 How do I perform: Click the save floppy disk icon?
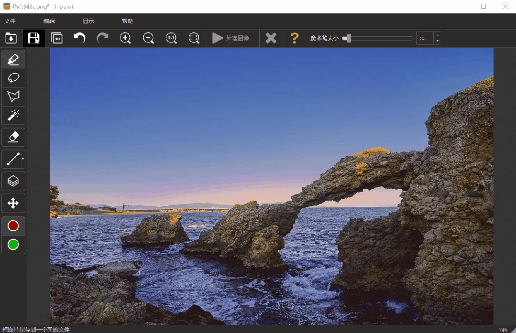(33, 38)
